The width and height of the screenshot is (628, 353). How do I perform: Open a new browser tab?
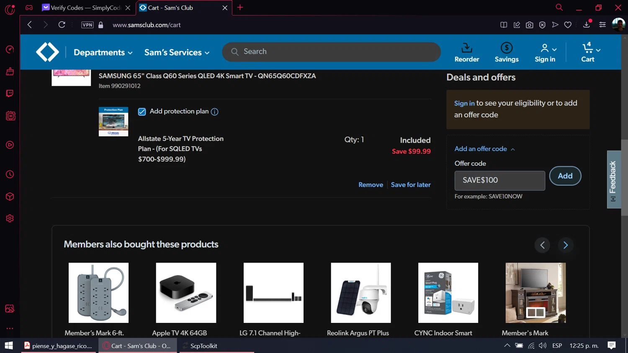click(240, 7)
